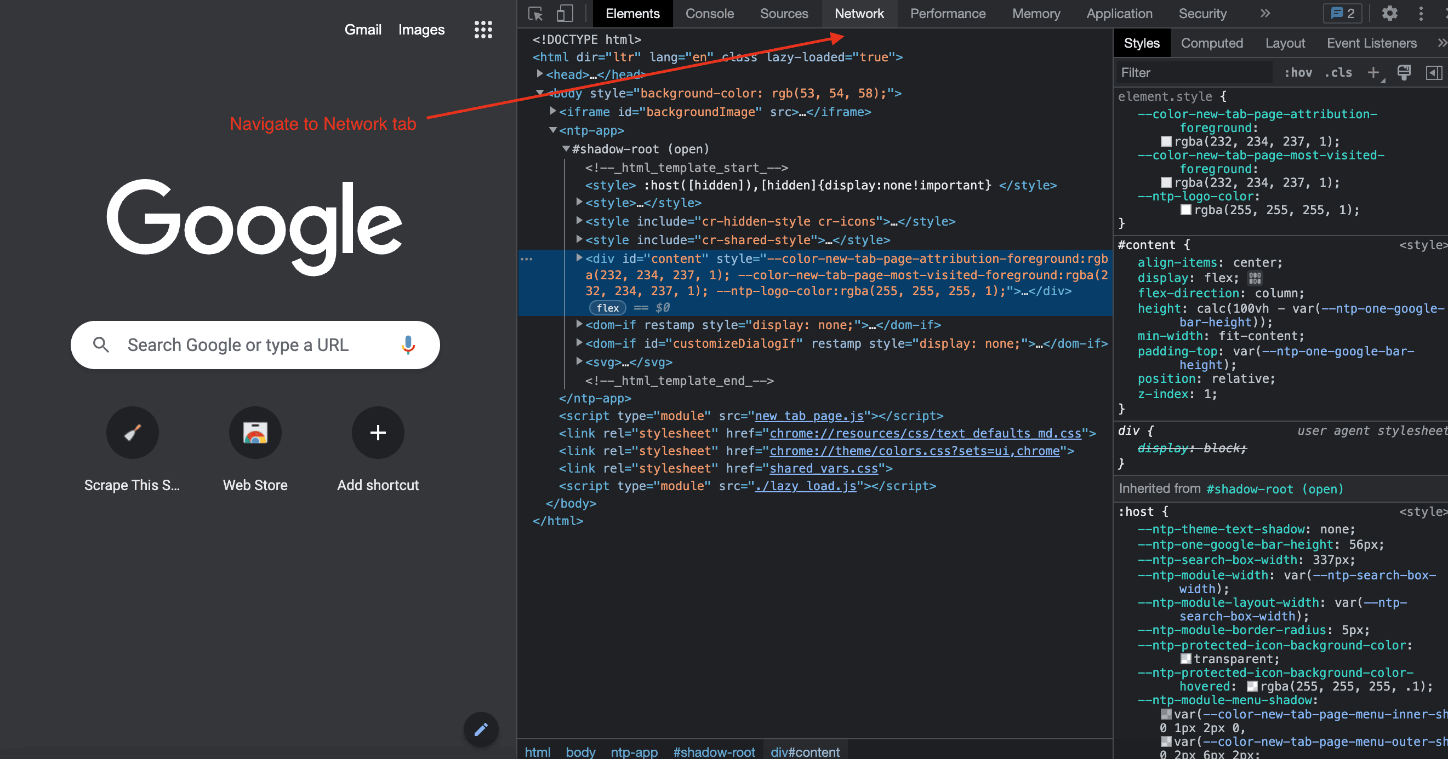Click the attribution-foreground rgba(232, 234, 237) swatch
The height and width of the screenshot is (759, 1448).
pos(1166,141)
